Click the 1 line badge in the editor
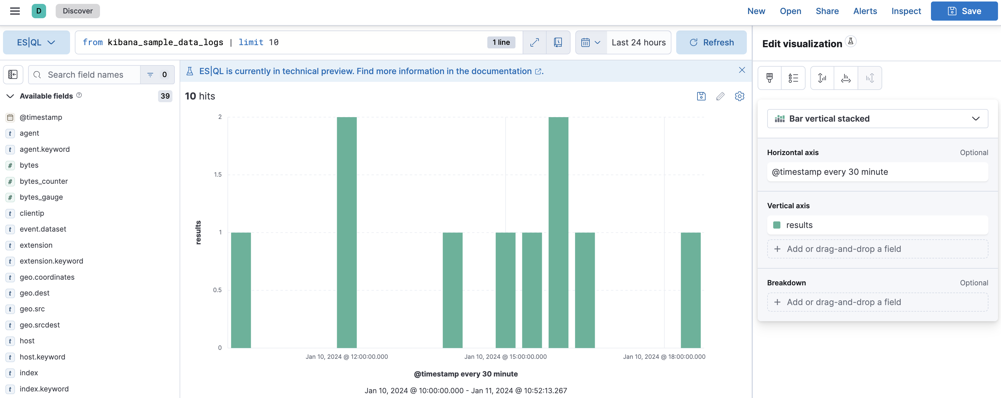Image resolution: width=1001 pixels, height=398 pixels. coord(501,42)
